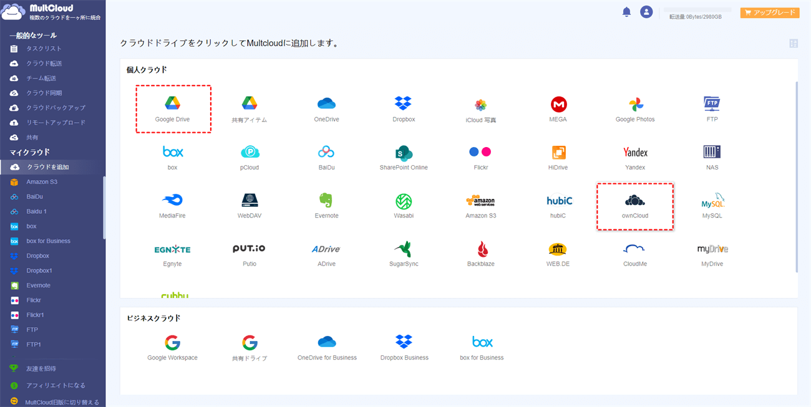This screenshot has width=811, height=407.
Task: Select WEB.DE cloud icon
Action: 558,254
